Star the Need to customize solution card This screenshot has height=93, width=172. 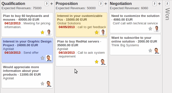pos(150,29)
